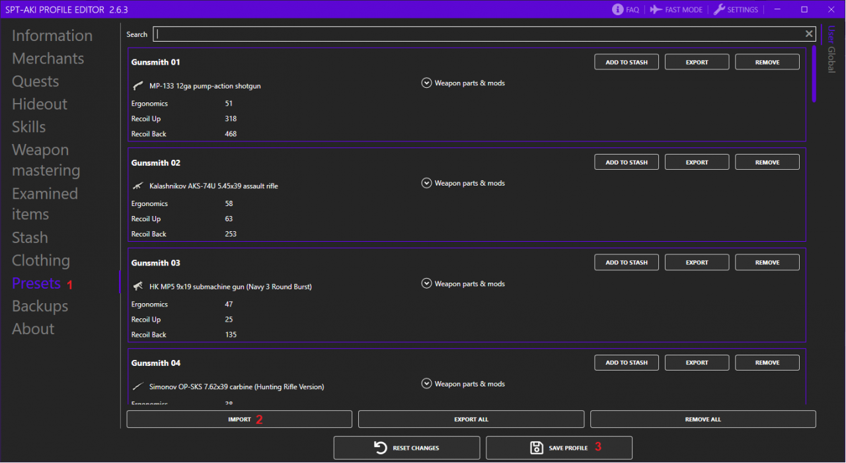Expand Weapon parts & mods for Gunsmith 04
Viewport: 846px width, 463px height.
(426, 384)
